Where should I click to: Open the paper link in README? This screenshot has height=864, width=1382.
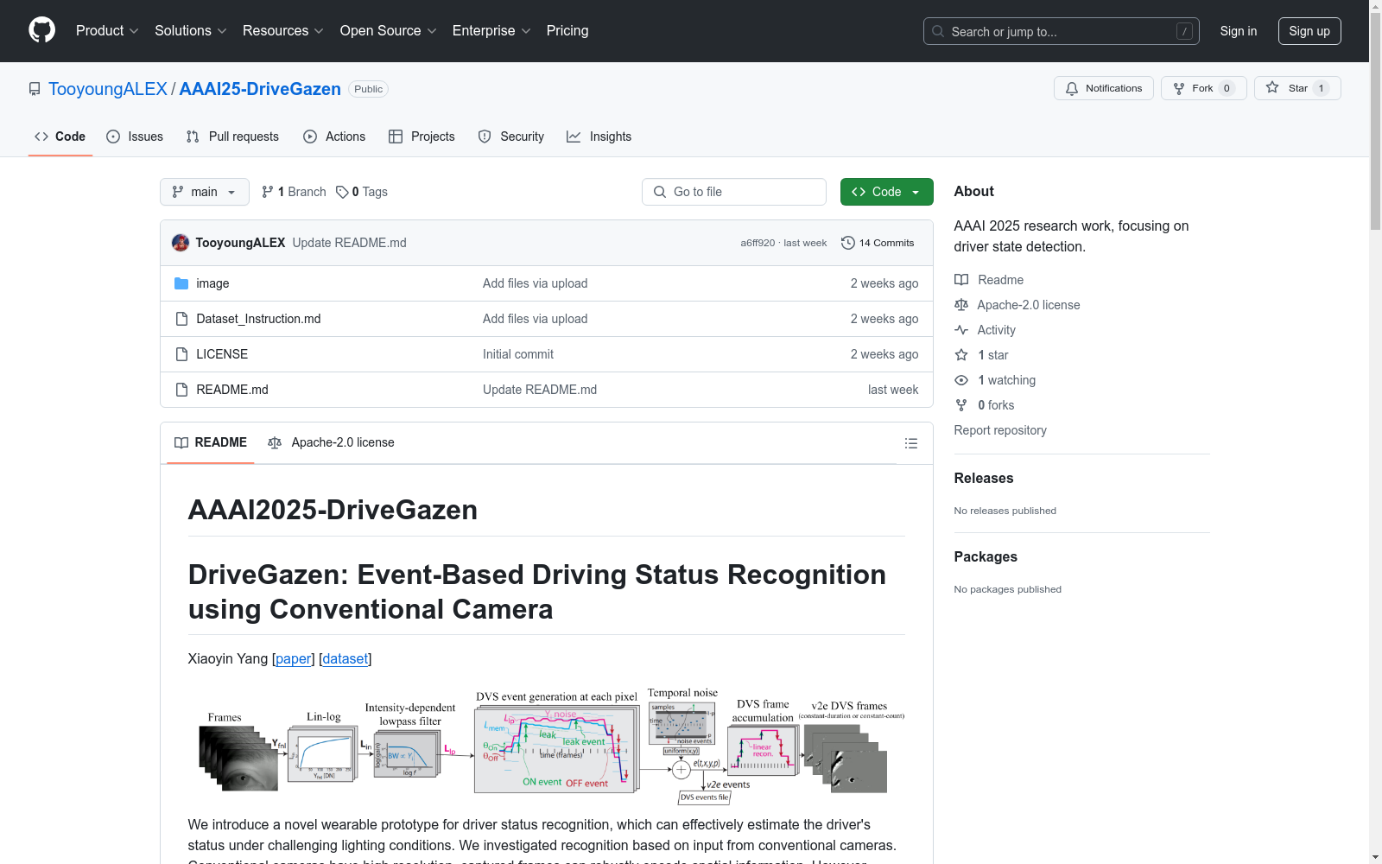coord(294,658)
